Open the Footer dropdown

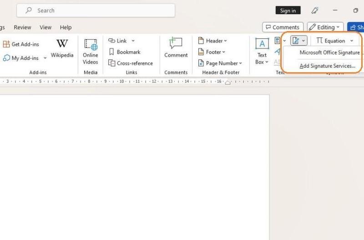click(x=212, y=52)
